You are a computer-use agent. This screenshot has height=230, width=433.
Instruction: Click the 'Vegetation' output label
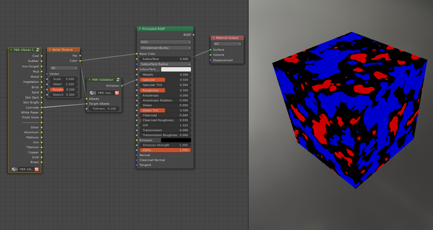(31, 82)
